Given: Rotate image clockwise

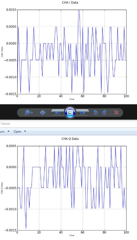Looking at the screenshot, I should tap(104, 112).
